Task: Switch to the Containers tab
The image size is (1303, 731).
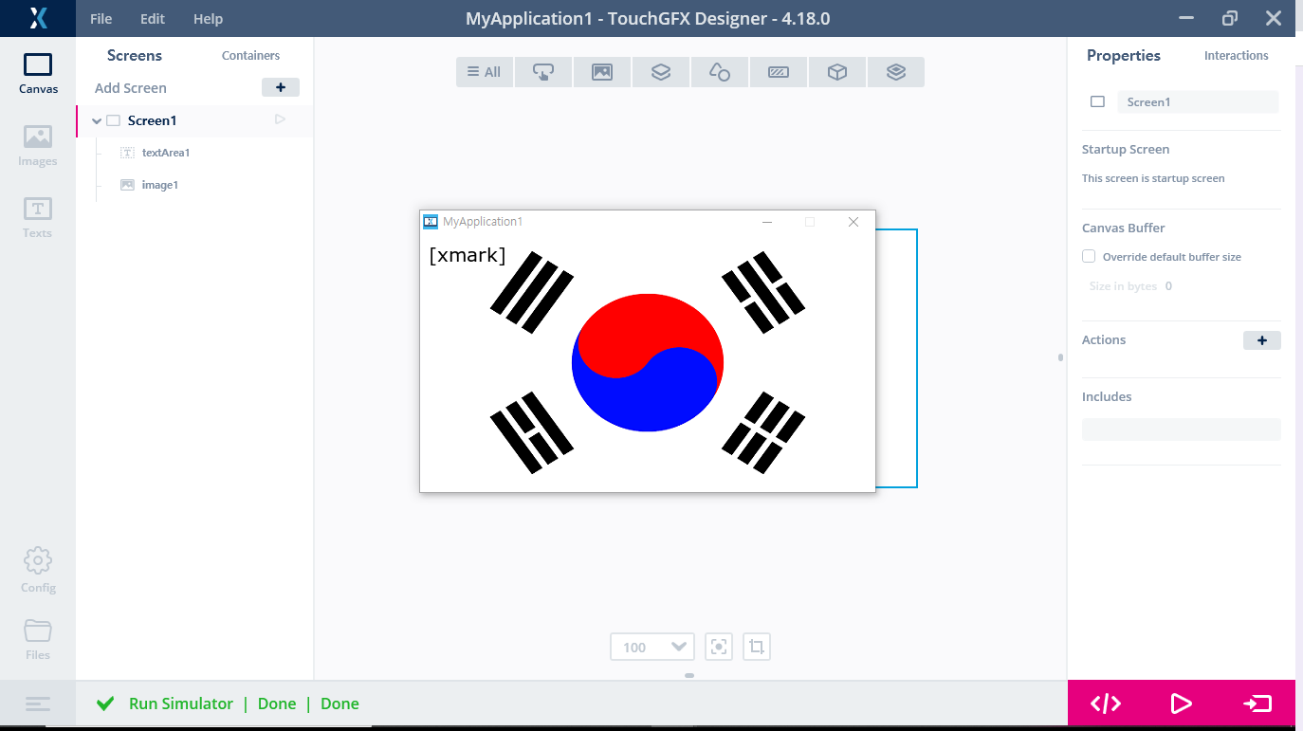Action: coord(250,56)
